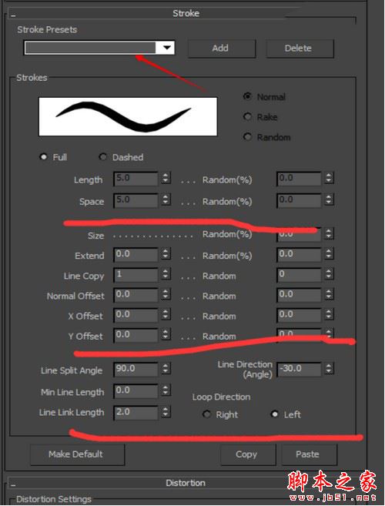This screenshot has height=506, width=385.
Task: Select the Full line radio button
Action: tap(43, 157)
